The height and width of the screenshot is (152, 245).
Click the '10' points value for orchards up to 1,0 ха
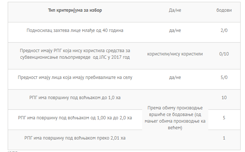pos(224,98)
